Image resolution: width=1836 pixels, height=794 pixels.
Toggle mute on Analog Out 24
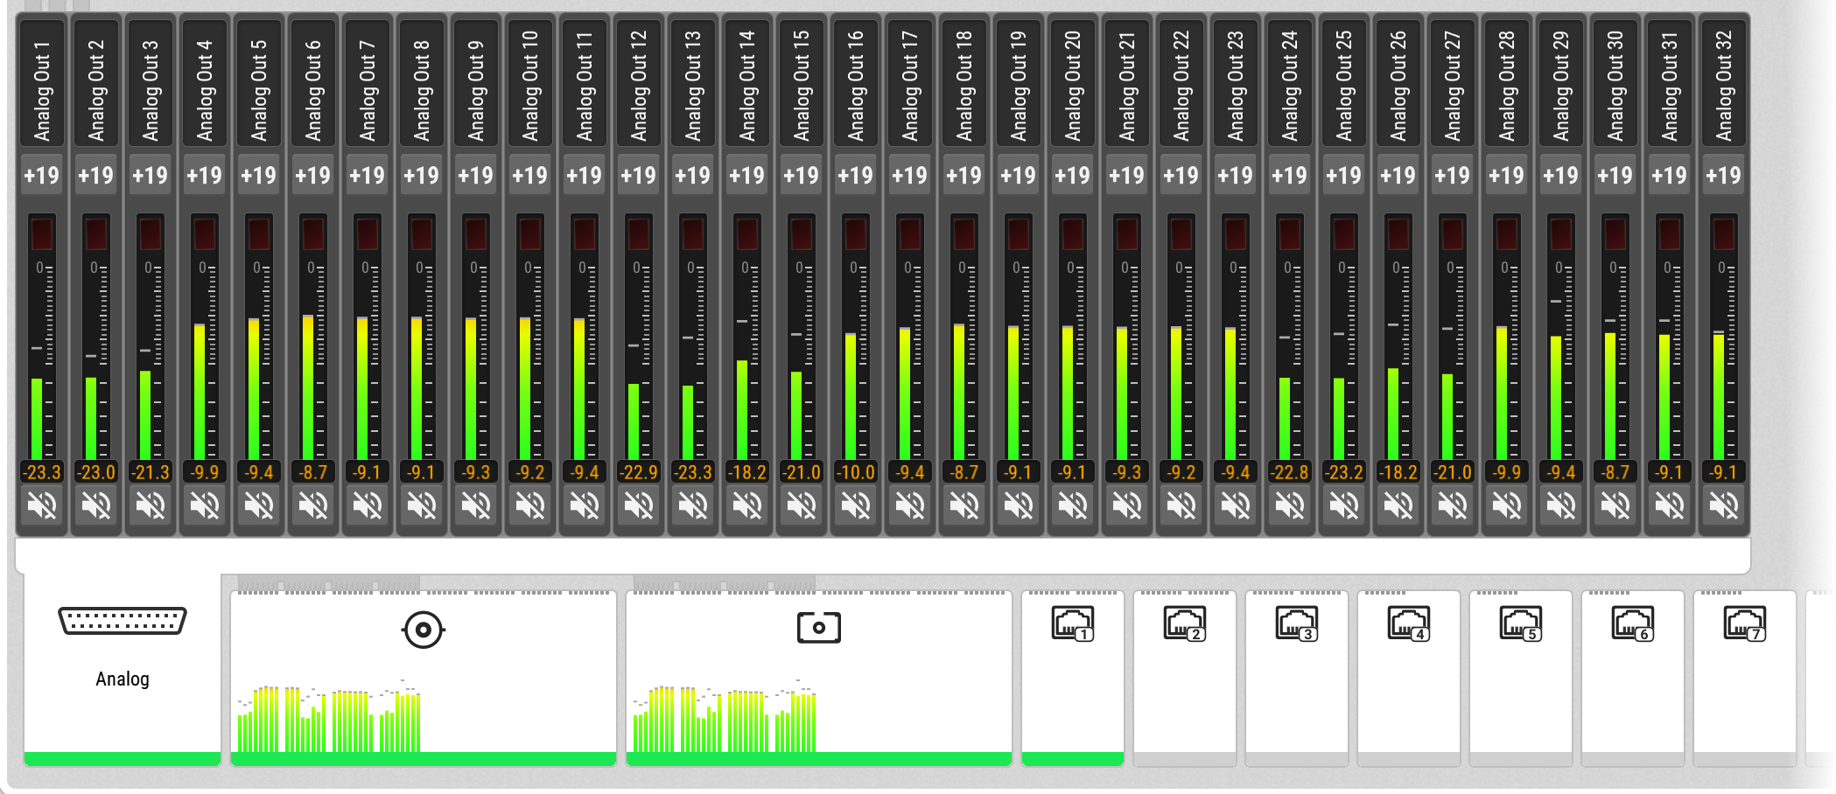[x=1290, y=505]
